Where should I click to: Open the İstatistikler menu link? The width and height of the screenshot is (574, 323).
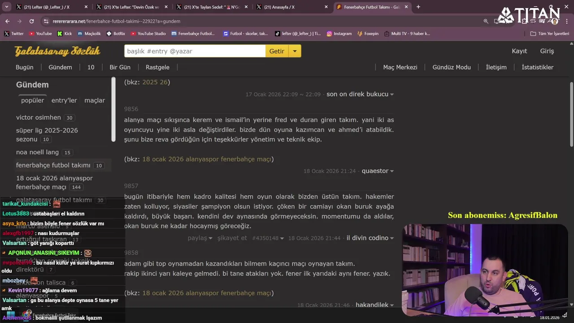[x=538, y=67]
